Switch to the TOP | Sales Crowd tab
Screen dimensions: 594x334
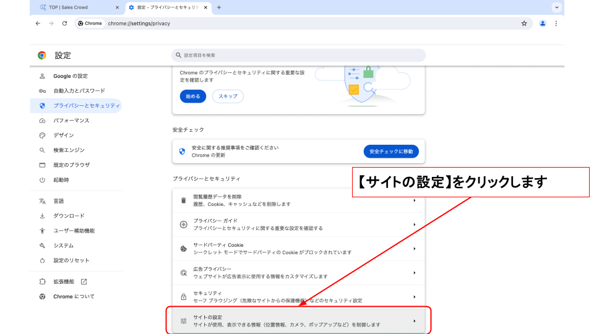77,7
